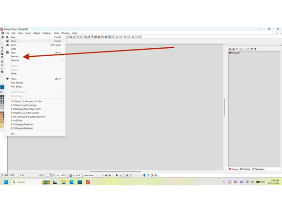Open the Zoom percentage dropdown
Image resolution: width=282 pixels, height=212 pixels.
click(46, 175)
